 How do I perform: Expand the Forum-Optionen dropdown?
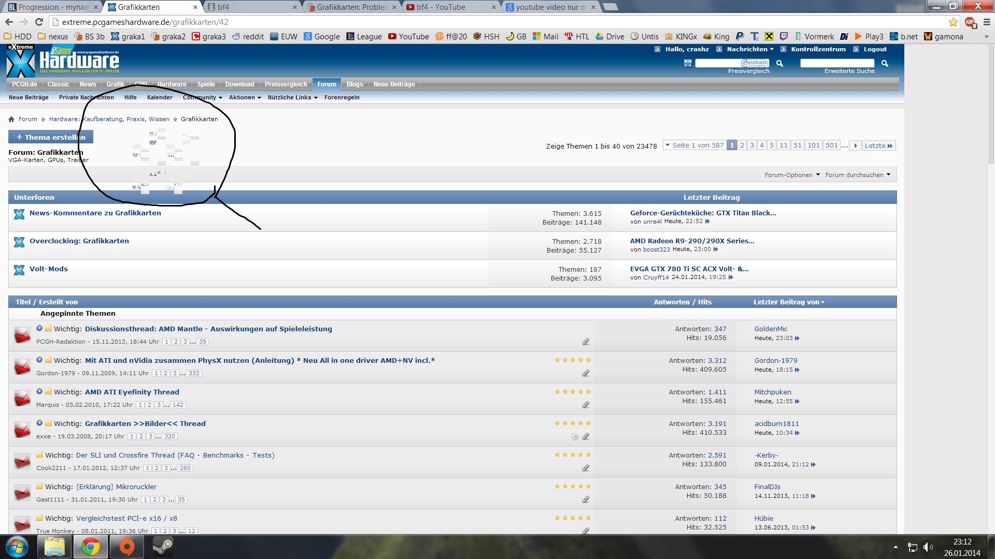click(x=792, y=175)
